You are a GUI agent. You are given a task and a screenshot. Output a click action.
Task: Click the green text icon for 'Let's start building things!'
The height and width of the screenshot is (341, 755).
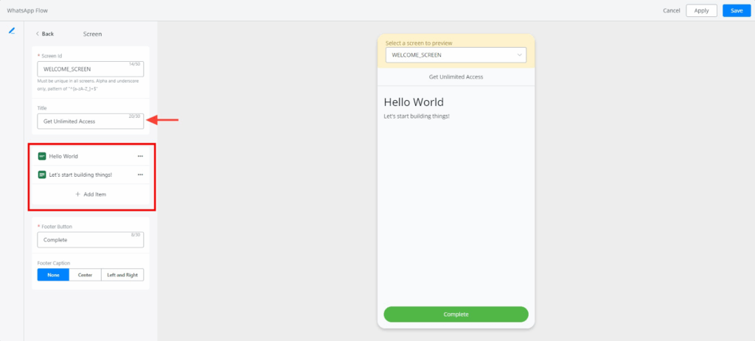pos(42,175)
